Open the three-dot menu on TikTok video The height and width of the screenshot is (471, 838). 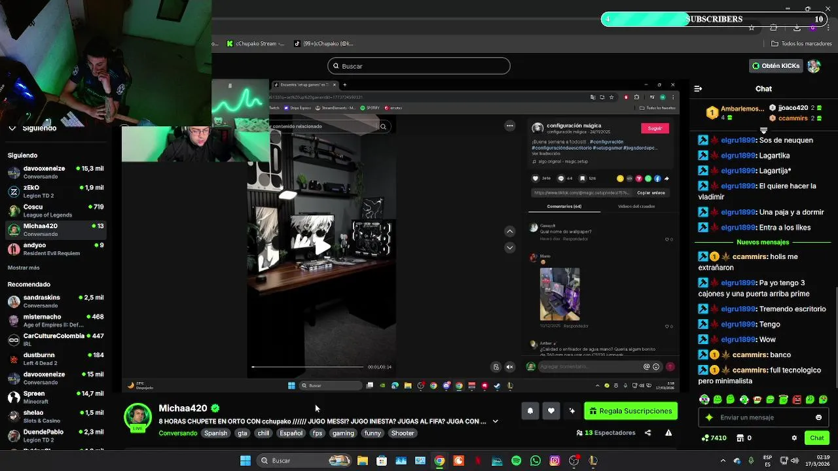[x=510, y=126]
